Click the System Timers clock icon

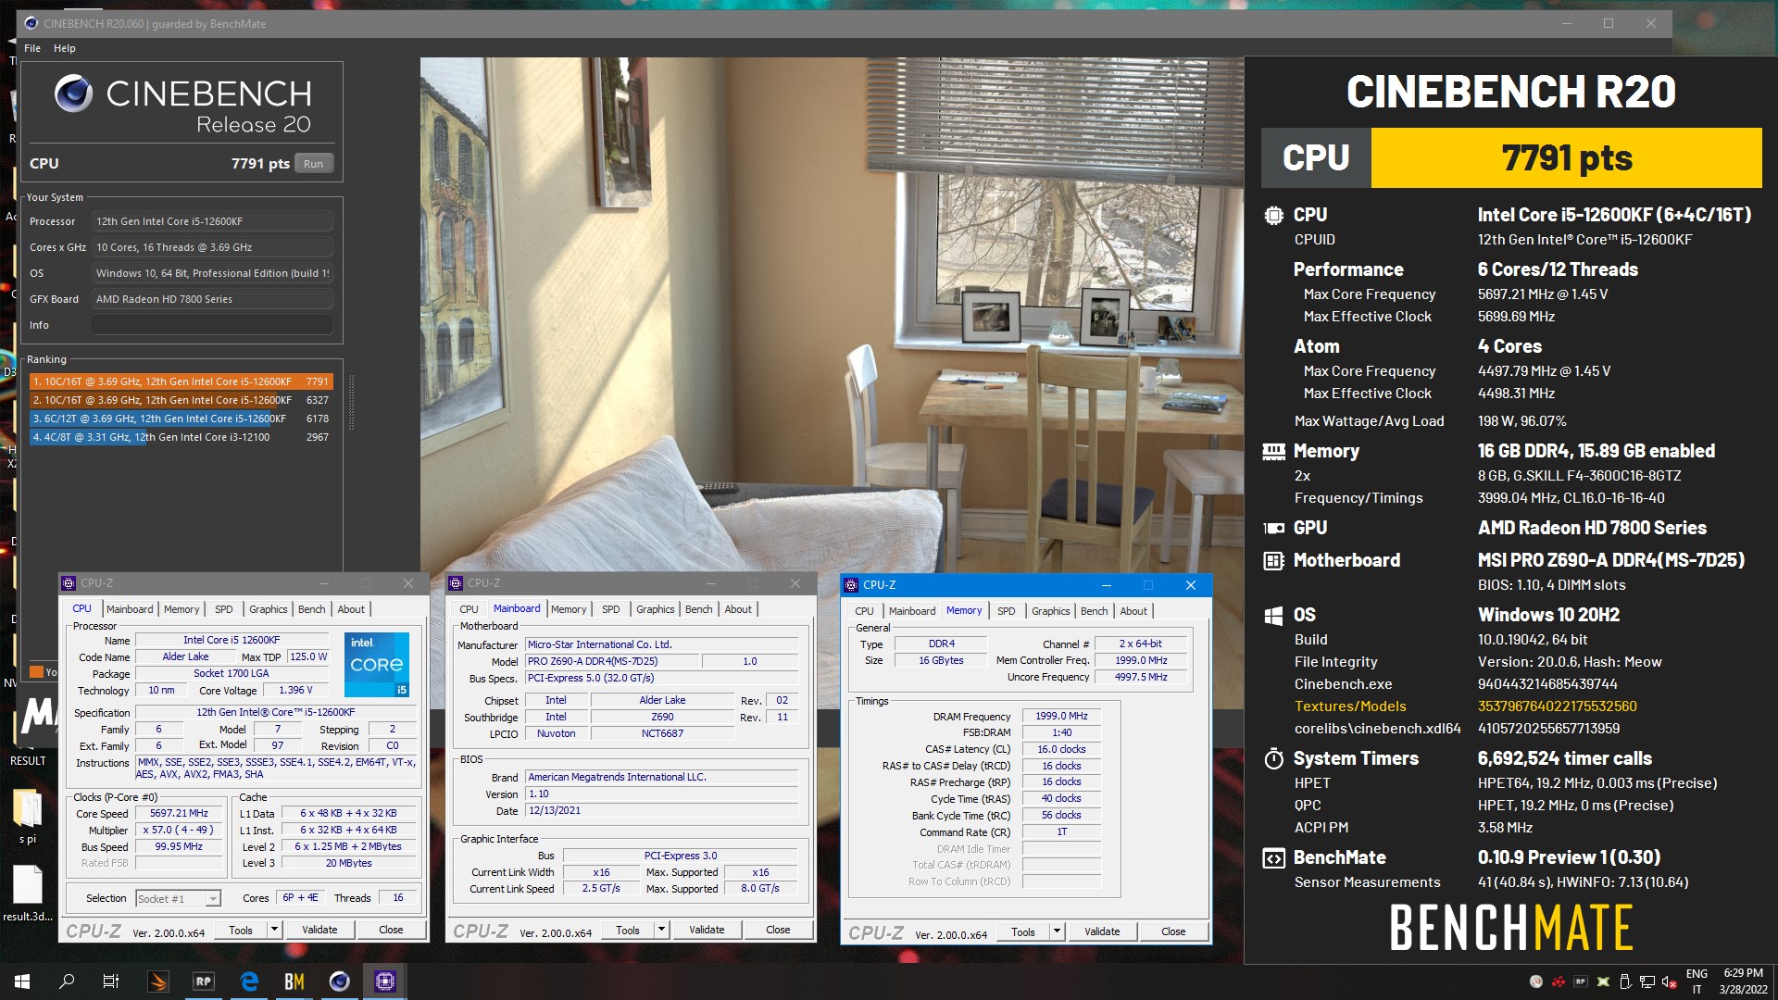tap(1273, 759)
